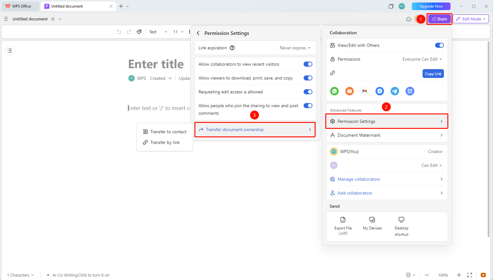Image resolution: width=493 pixels, height=280 pixels.
Task: Share via Telegram icon
Action: click(x=395, y=91)
